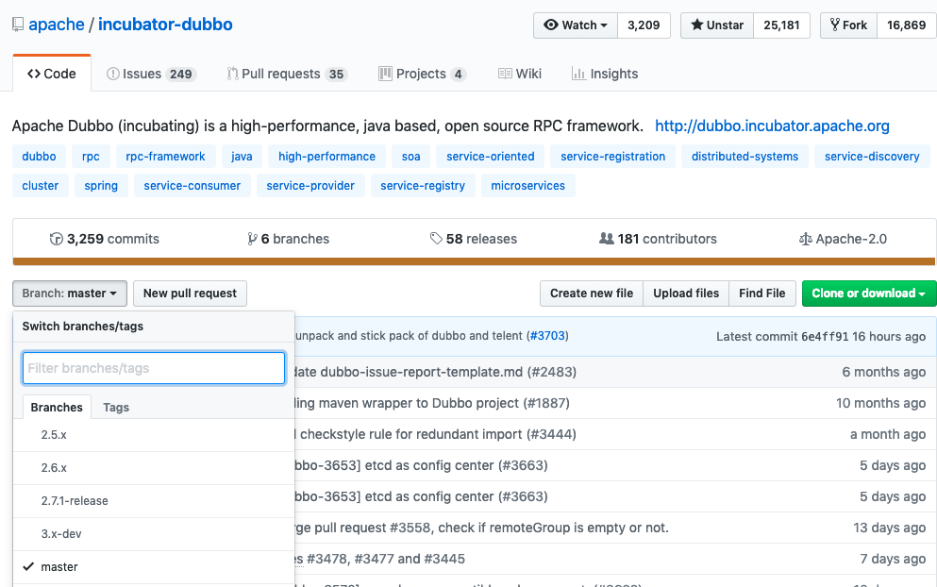Viewport: 937px width, 587px height.
Task: Open the dubbo.incubator.apache.org link
Action: [772, 126]
